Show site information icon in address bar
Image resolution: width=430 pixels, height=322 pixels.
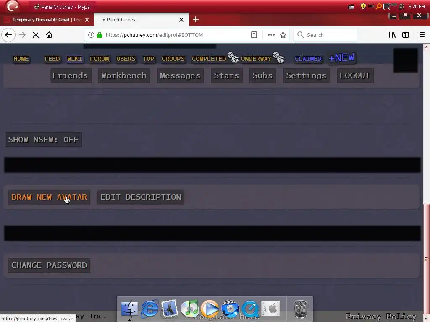91,35
